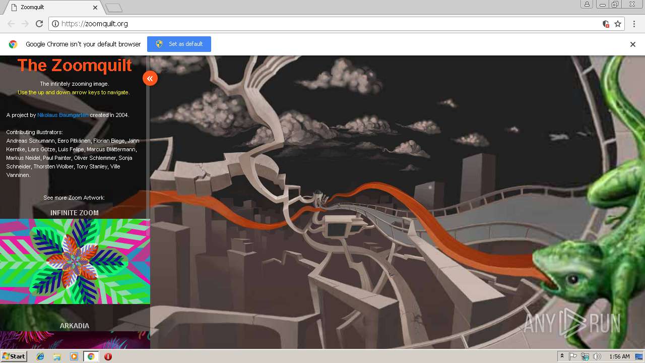Collapse the sidebar with the orange double-chevron button
Viewport: 645px width, 363px height.
[x=150, y=78]
